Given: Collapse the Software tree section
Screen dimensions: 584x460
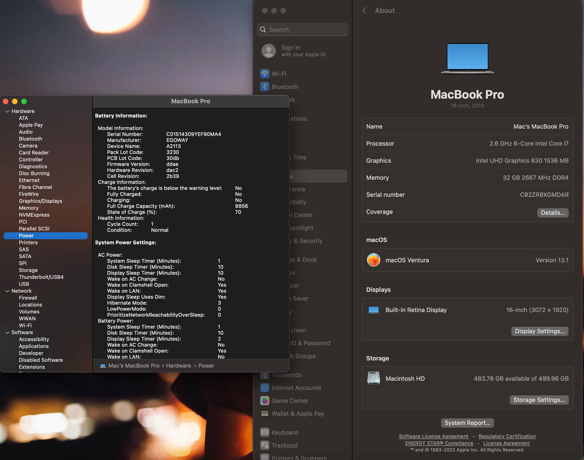Looking at the screenshot, I should click(x=7, y=332).
